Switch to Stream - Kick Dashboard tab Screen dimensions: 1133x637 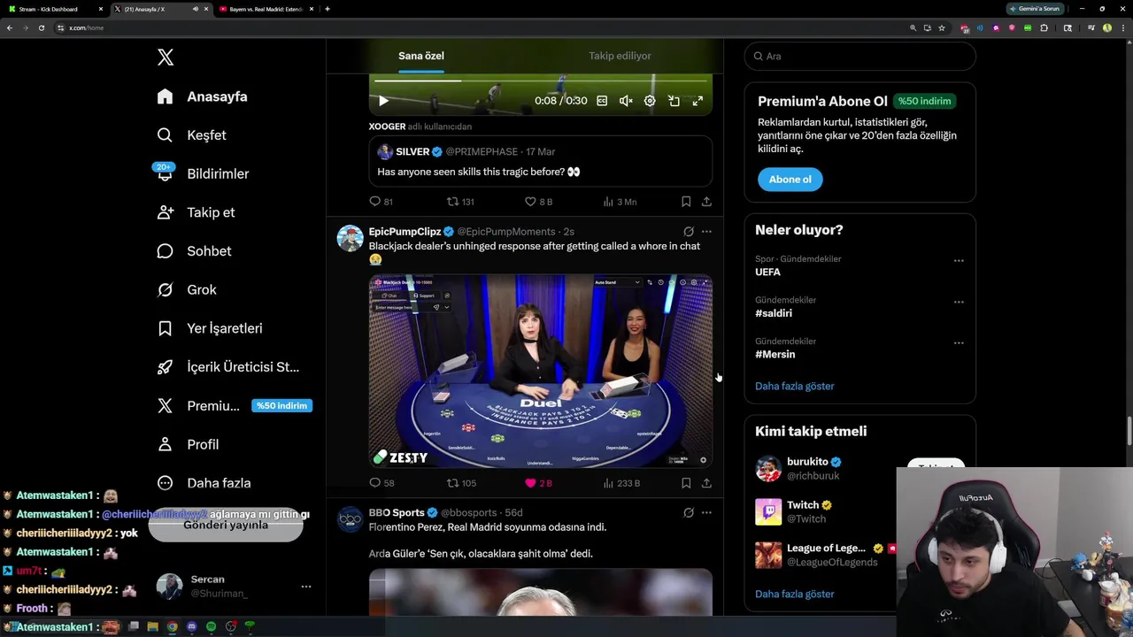tap(55, 9)
